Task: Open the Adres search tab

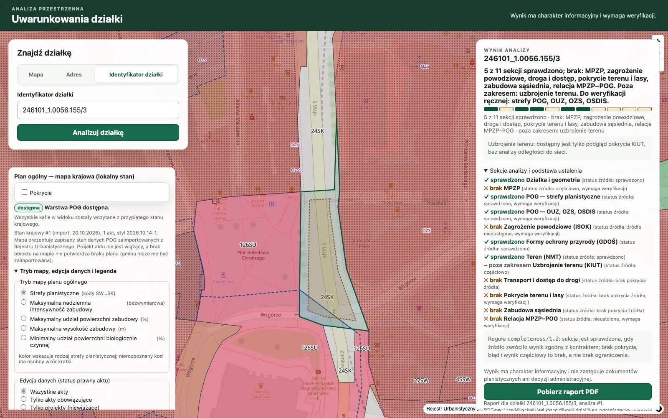Action: tap(74, 74)
